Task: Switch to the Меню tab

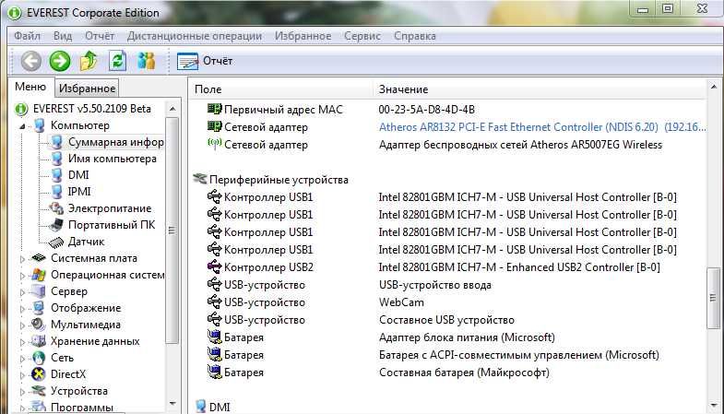Action: coord(30,87)
